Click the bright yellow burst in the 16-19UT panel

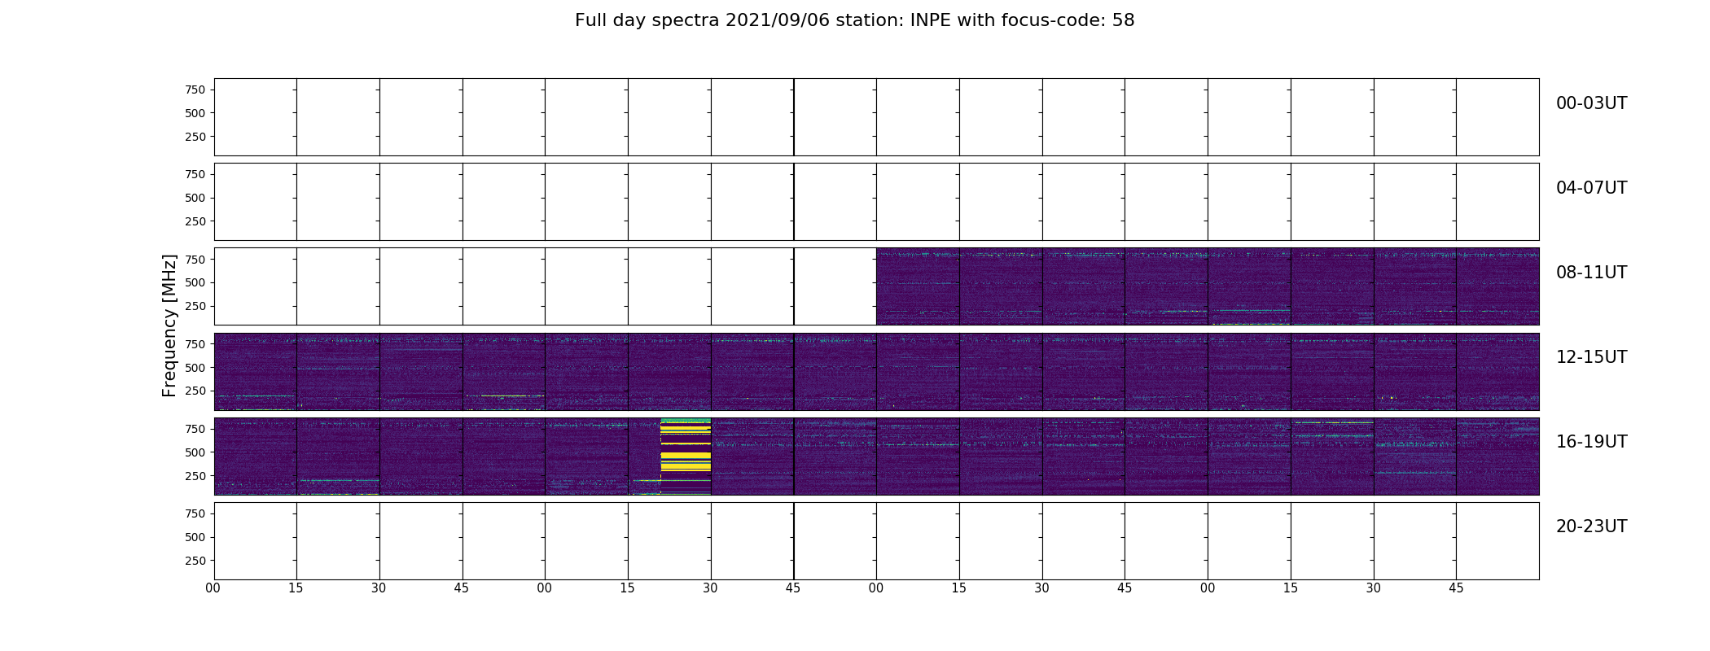coord(686,457)
